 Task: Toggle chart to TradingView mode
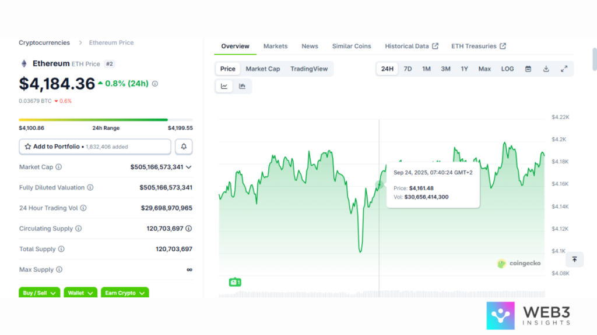pyautogui.click(x=309, y=69)
